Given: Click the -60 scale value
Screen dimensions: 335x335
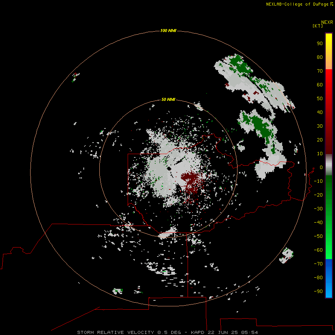Looking at the screenshot, I should (x=318, y=250).
